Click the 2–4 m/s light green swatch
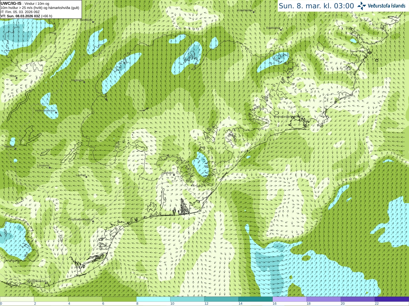Viewport: 409px width, 306px height. coord(51,299)
